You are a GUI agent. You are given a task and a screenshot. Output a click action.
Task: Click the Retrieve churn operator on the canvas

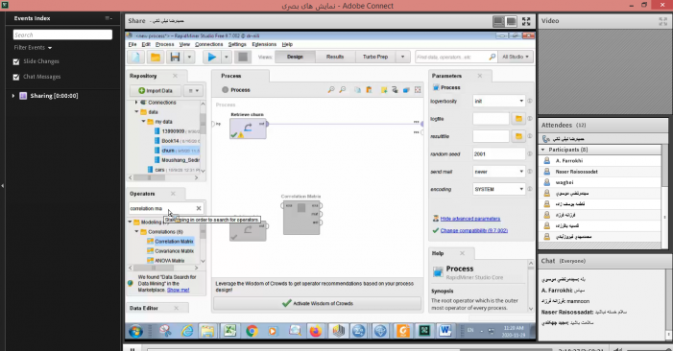pyautogui.click(x=248, y=129)
